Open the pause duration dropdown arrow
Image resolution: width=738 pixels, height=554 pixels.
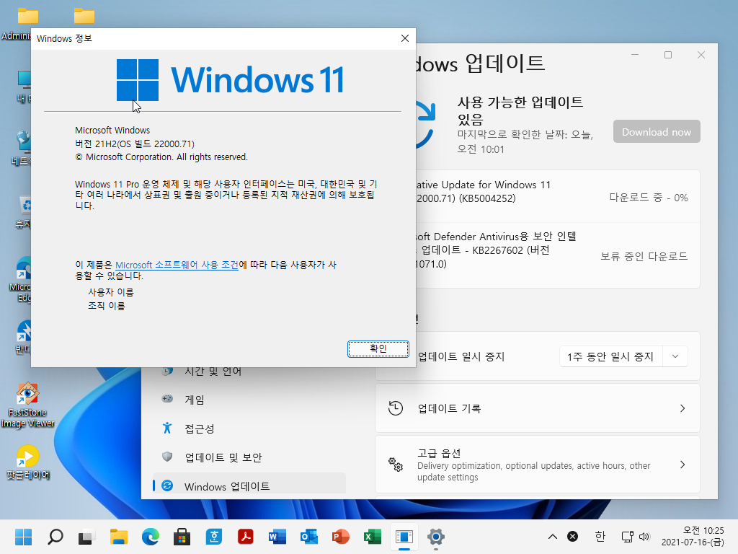[675, 356]
